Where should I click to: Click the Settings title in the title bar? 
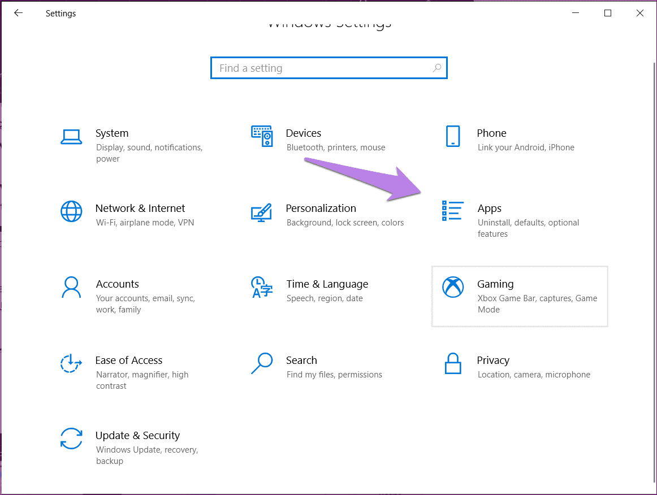tap(60, 13)
